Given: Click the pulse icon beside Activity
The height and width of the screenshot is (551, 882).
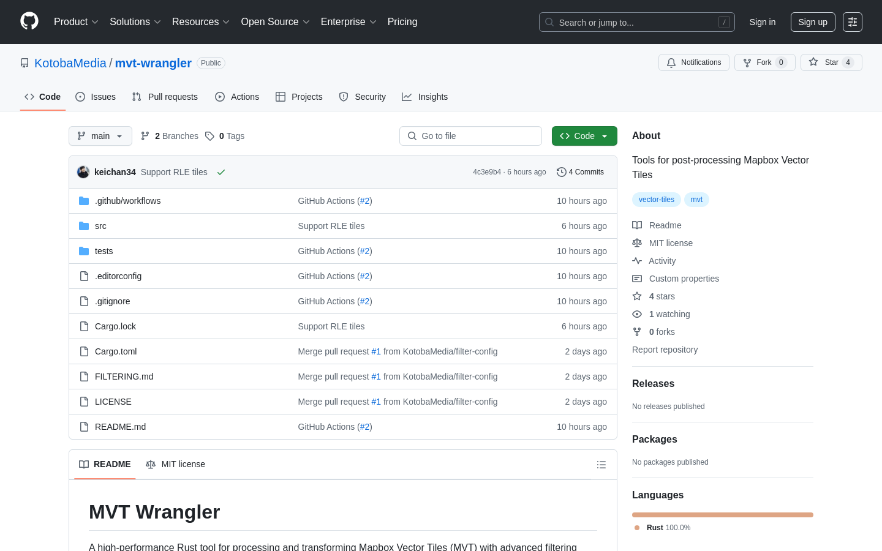Looking at the screenshot, I should point(637,261).
